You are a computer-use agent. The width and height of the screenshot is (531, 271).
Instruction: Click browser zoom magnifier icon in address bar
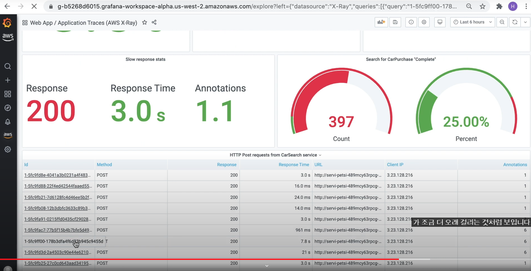469,6
